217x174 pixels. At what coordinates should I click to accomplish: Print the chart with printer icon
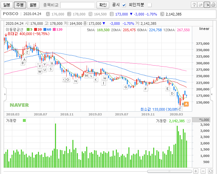click(x=213, y=5)
